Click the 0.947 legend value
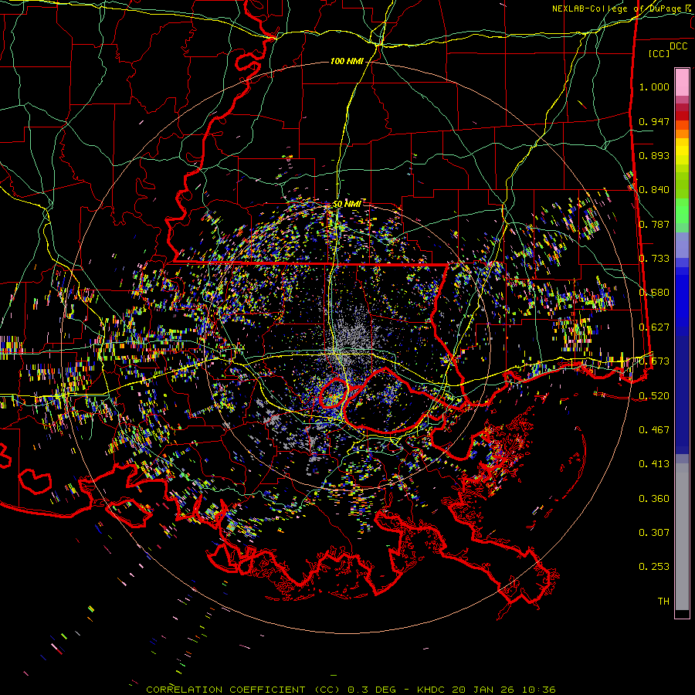The height and width of the screenshot is (695, 695). 654,121
